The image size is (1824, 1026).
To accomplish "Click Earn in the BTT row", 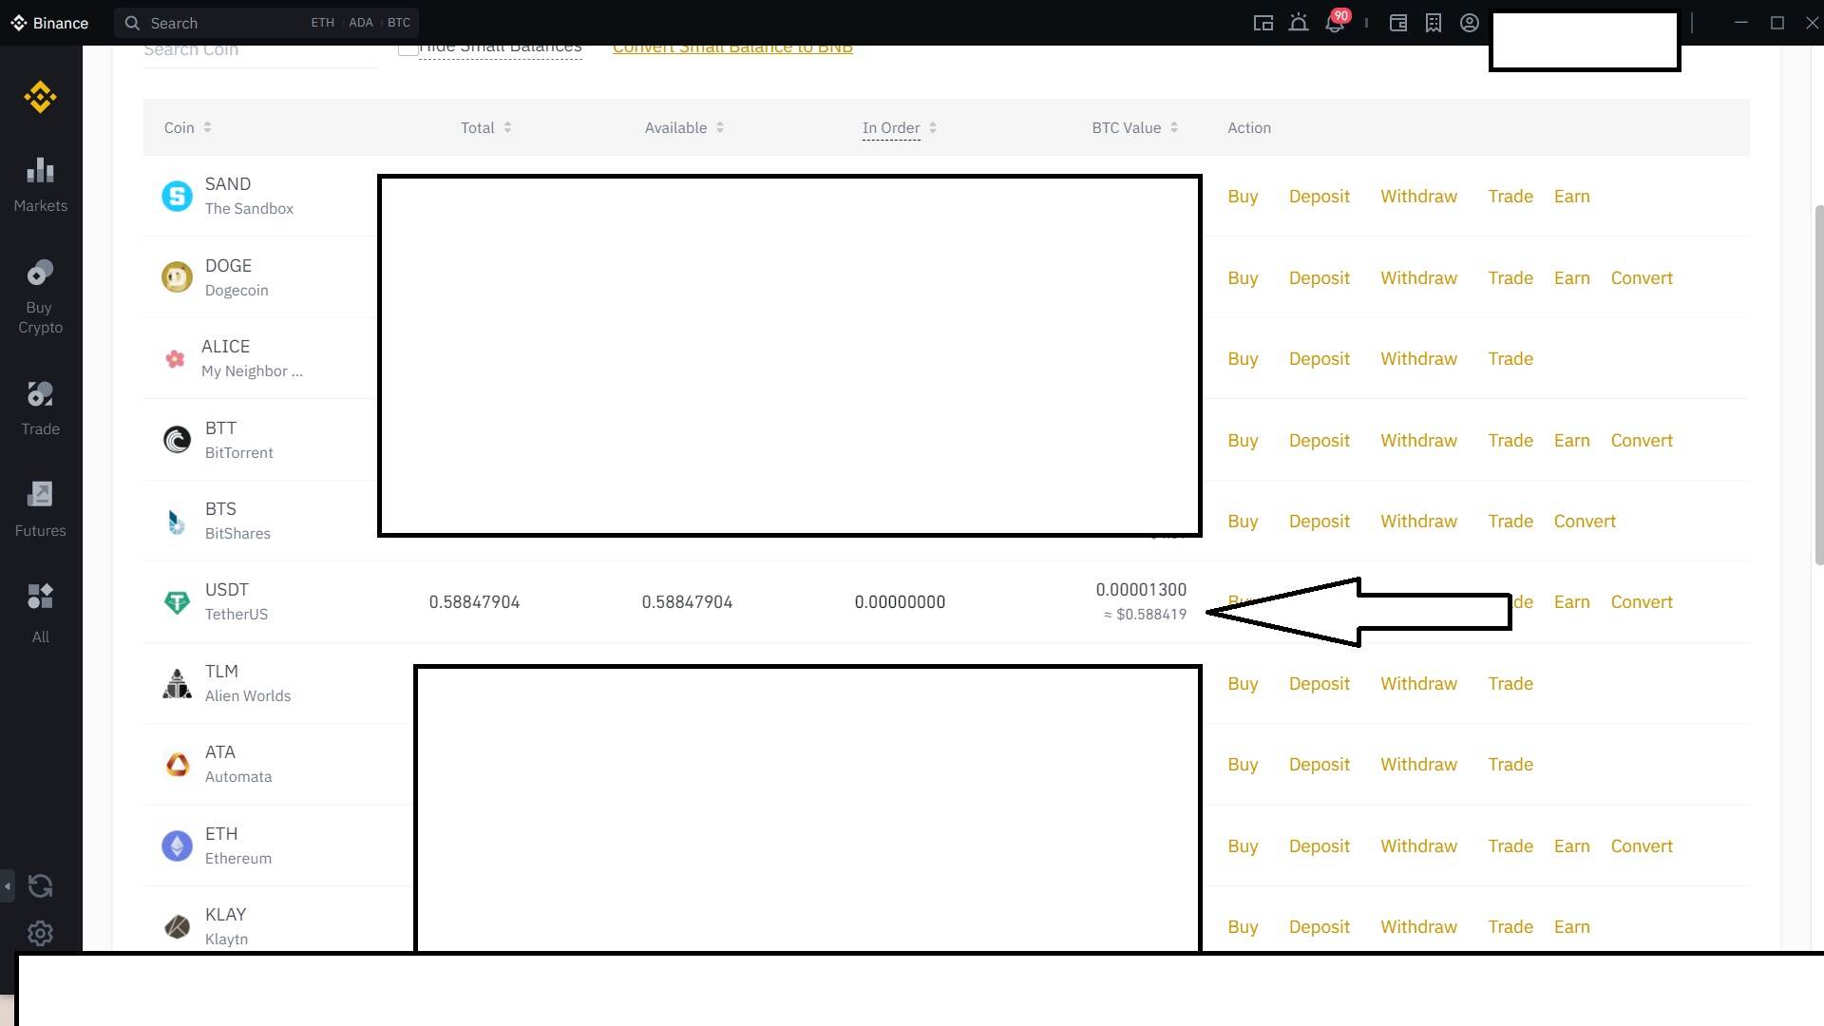I will pos(1571,441).
